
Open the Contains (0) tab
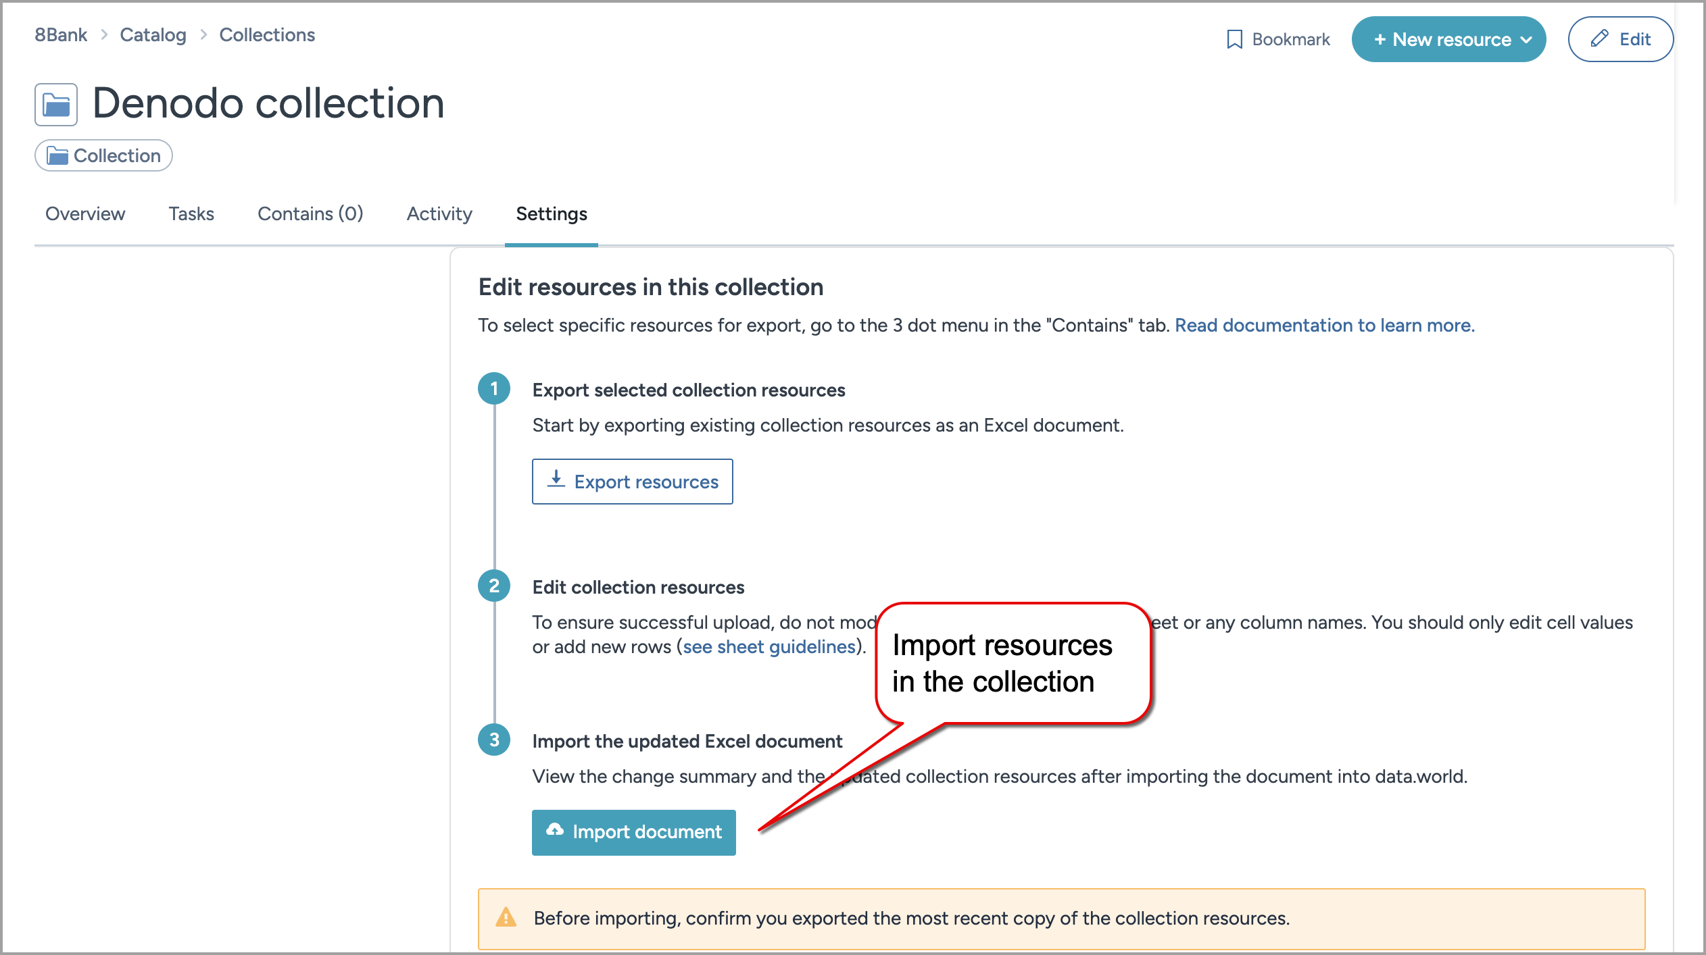(x=310, y=214)
